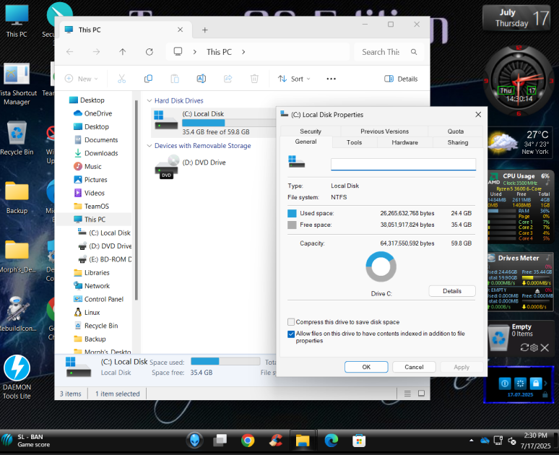Switch to the Security tab
Image resolution: width=559 pixels, height=455 pixels.
click(x=311, y=131)
